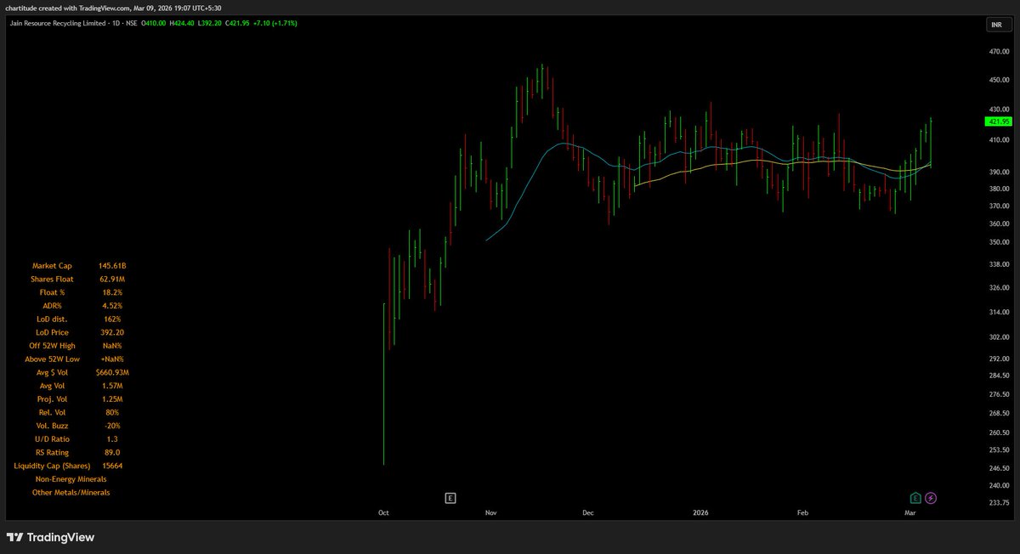Click the RS Rating value of 89.0
The image size is (1020, 554).
pyautogui.click(x=111, y=452)
